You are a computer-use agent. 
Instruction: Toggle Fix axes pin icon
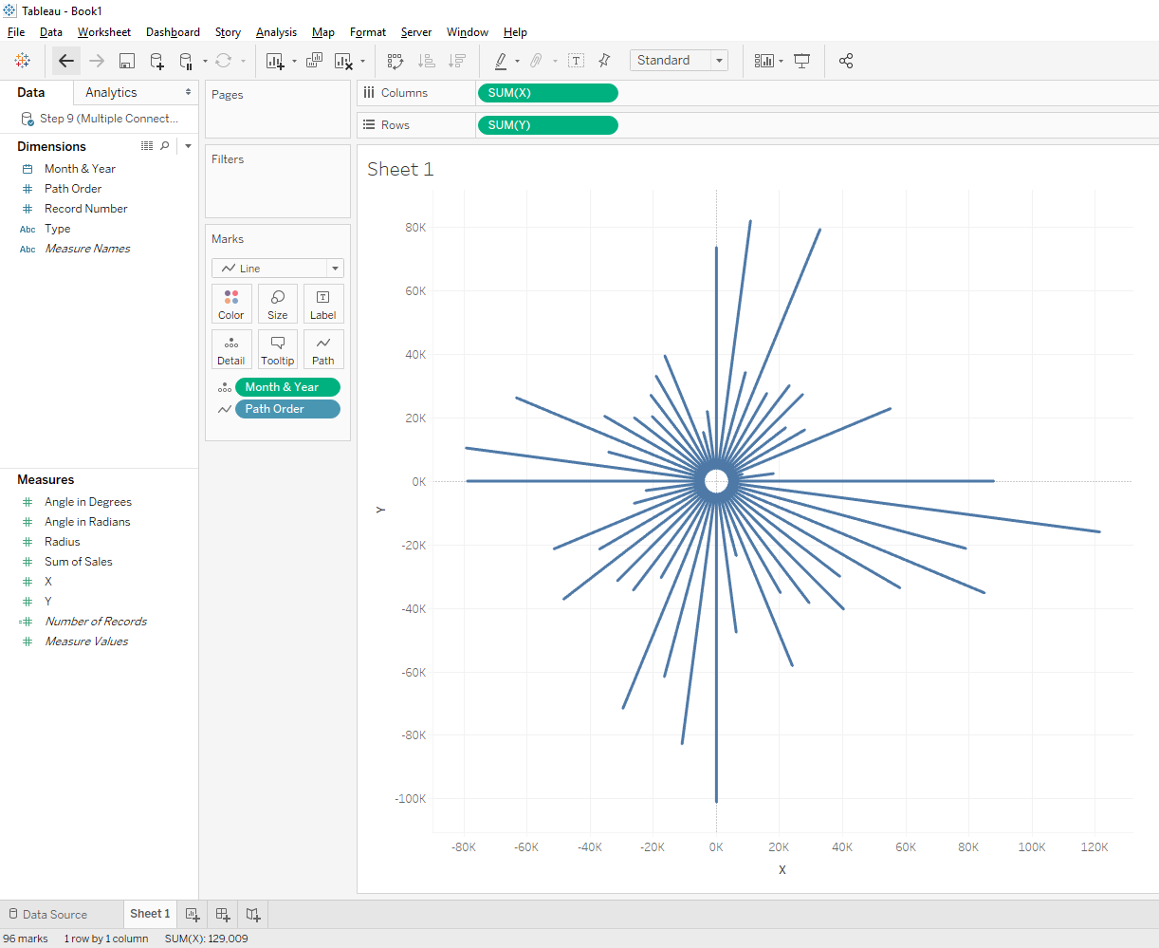604,61
